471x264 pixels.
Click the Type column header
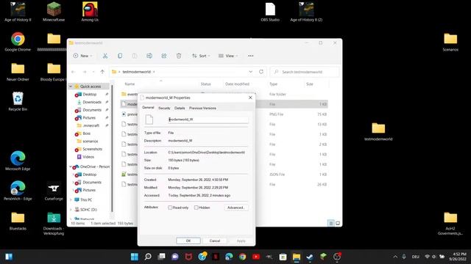coord(273,84)
